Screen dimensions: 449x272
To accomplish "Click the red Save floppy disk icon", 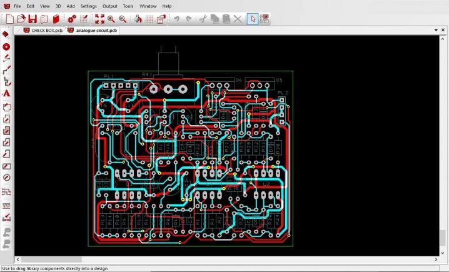I will (33, 19).
